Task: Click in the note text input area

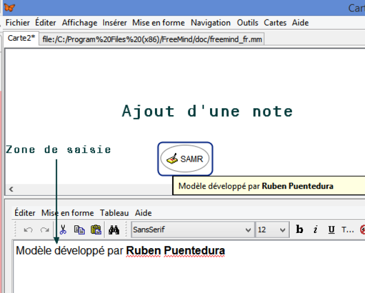Action: pyautogui.click(x=189, y=267)
